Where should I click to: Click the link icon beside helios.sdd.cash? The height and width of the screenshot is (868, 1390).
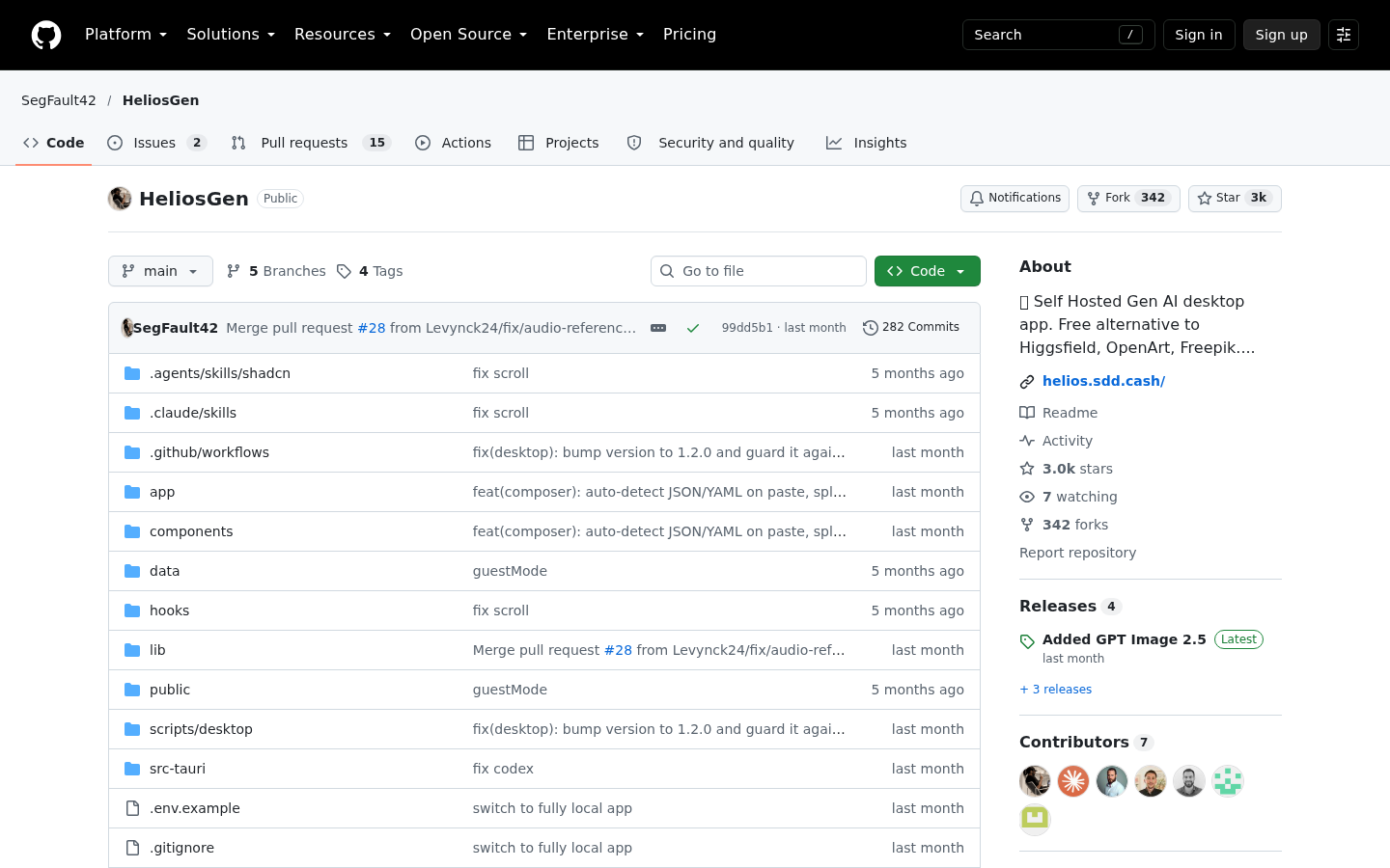[1027, 382]
